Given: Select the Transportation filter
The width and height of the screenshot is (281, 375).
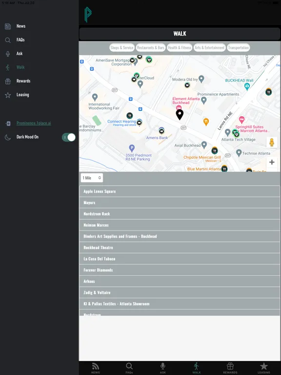Looking at the screenshot, I should (238, 47).
